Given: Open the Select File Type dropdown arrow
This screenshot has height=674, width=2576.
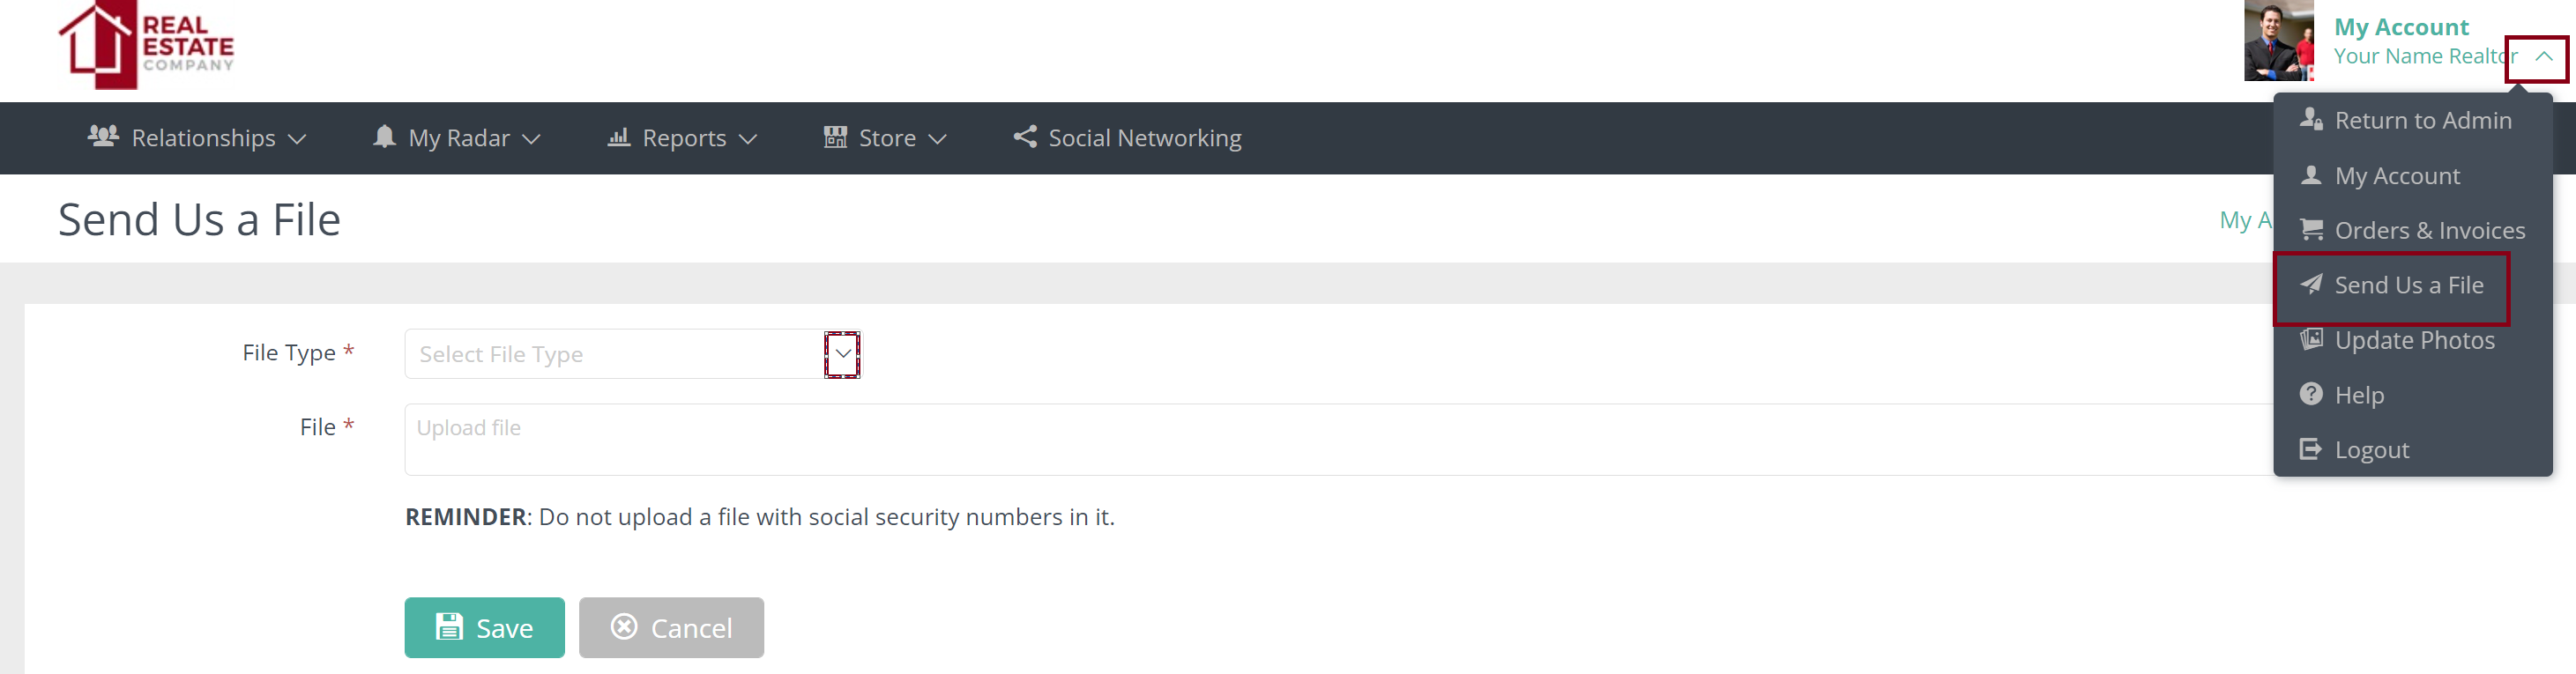Looking at the screenshot, I should pos(842,354).
